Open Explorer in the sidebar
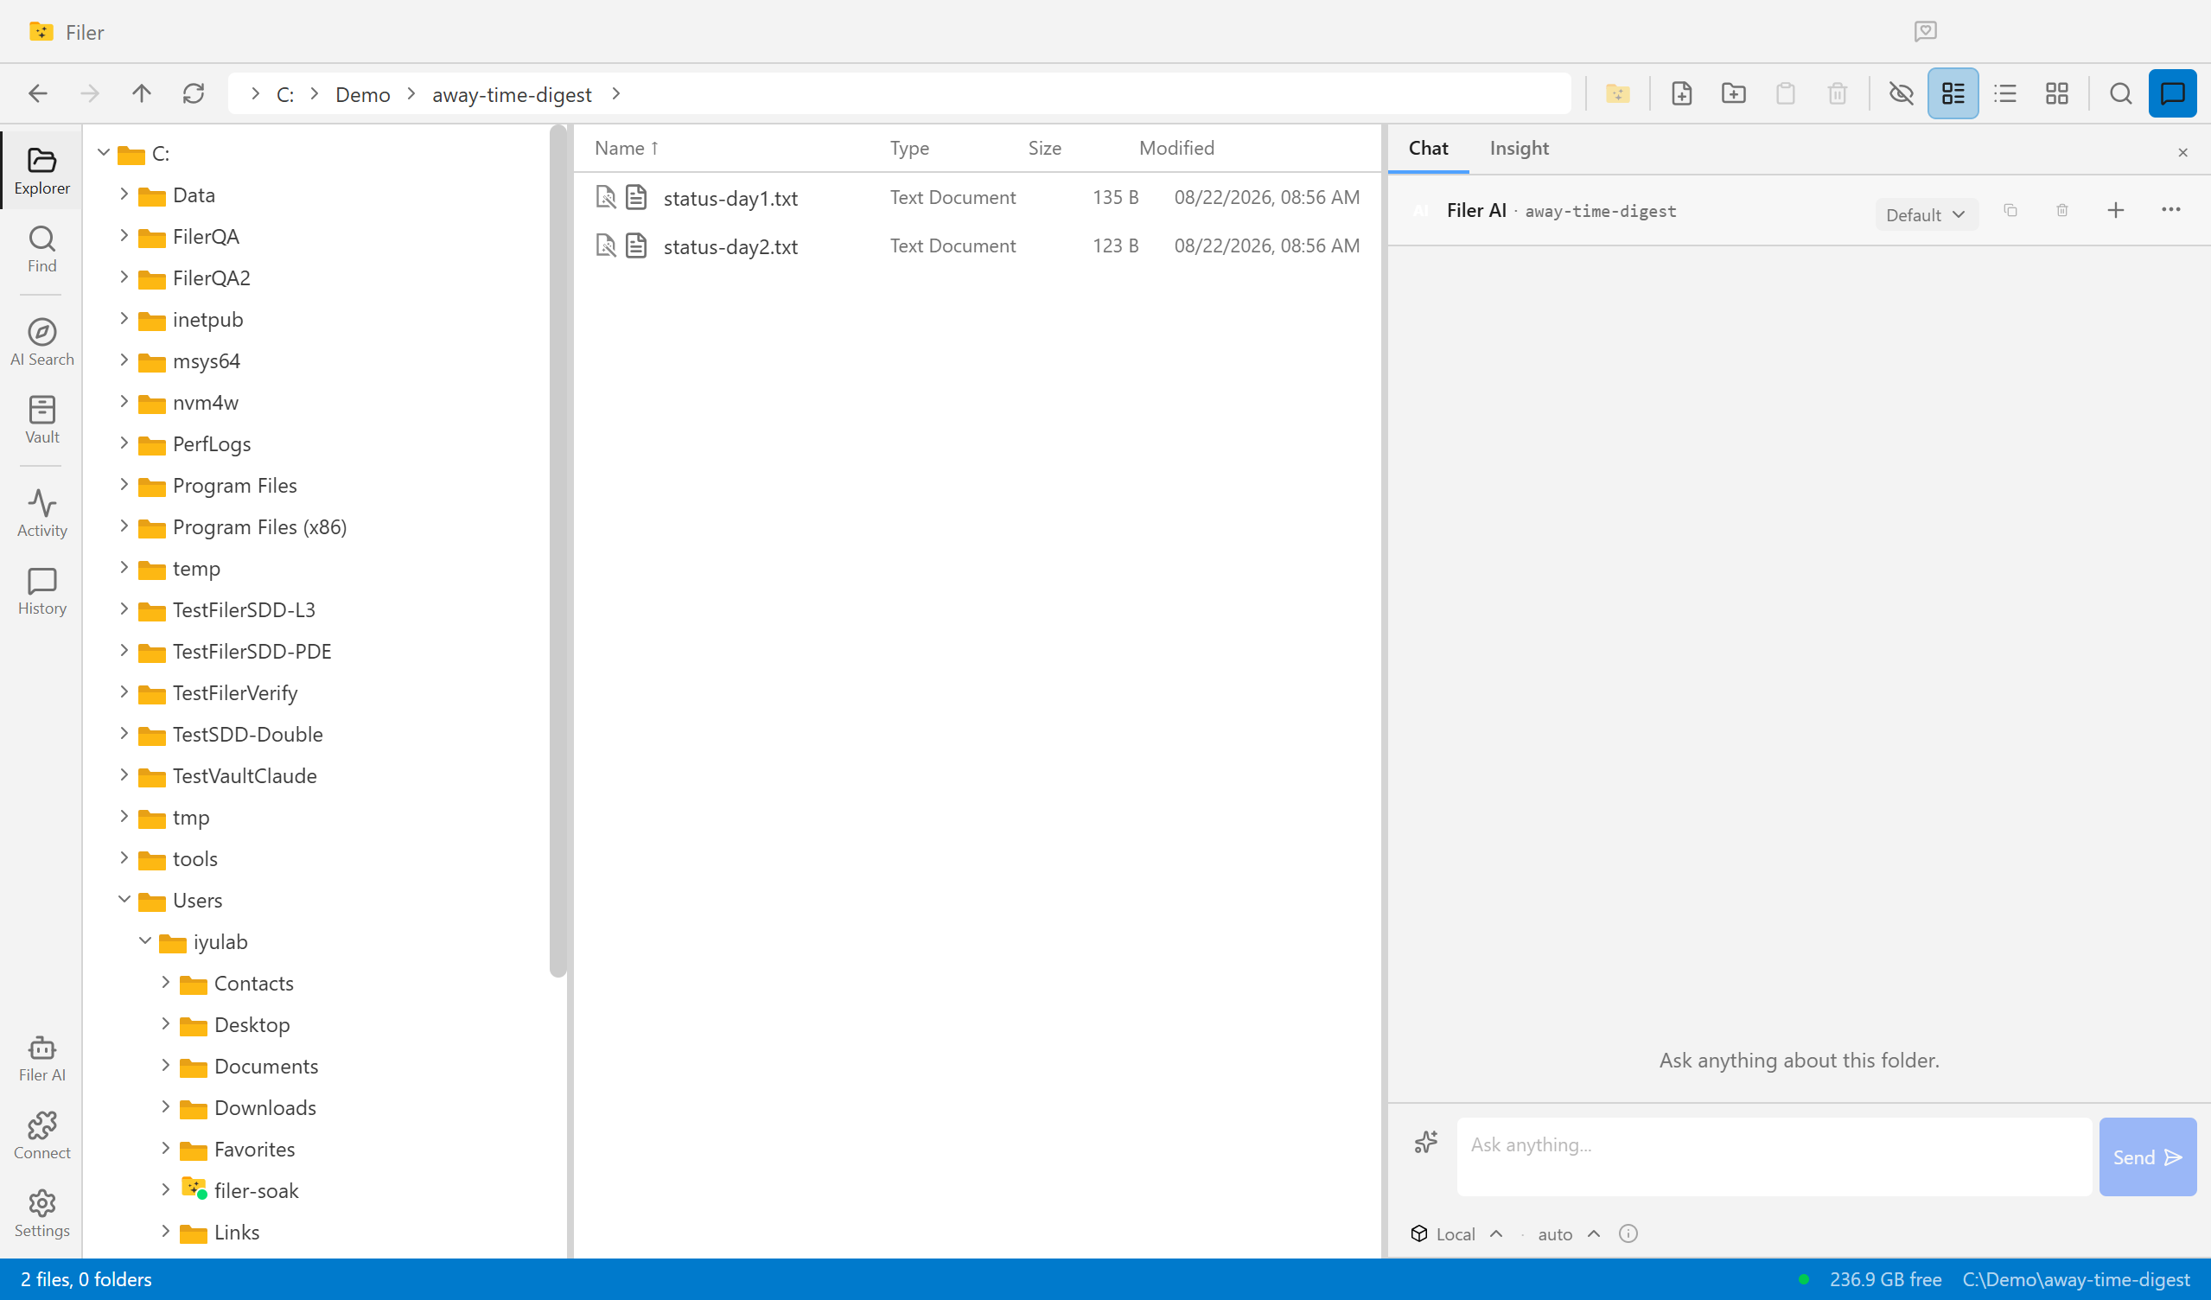2211x1300 pixels. (42, 172)
